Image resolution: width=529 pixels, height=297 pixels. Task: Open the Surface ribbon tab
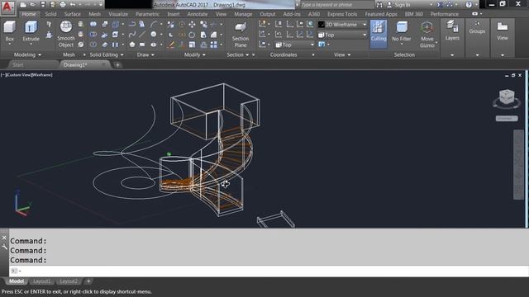coord(73,14)
